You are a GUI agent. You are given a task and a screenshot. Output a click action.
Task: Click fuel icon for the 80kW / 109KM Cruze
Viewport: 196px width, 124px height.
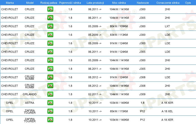[50, 26]
